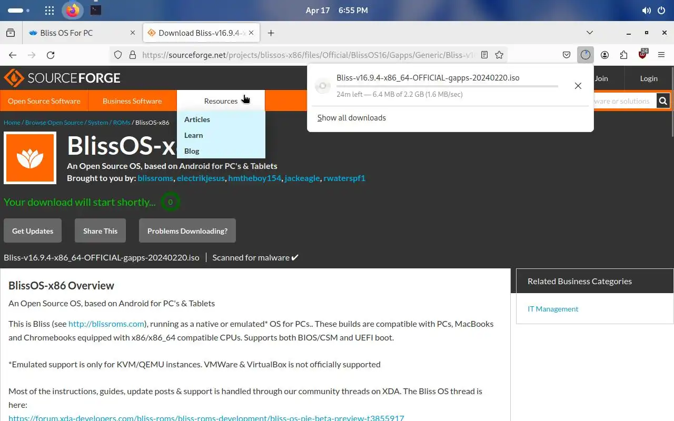
Task: Open the System breadcrumb link
Action: point(98,122)
